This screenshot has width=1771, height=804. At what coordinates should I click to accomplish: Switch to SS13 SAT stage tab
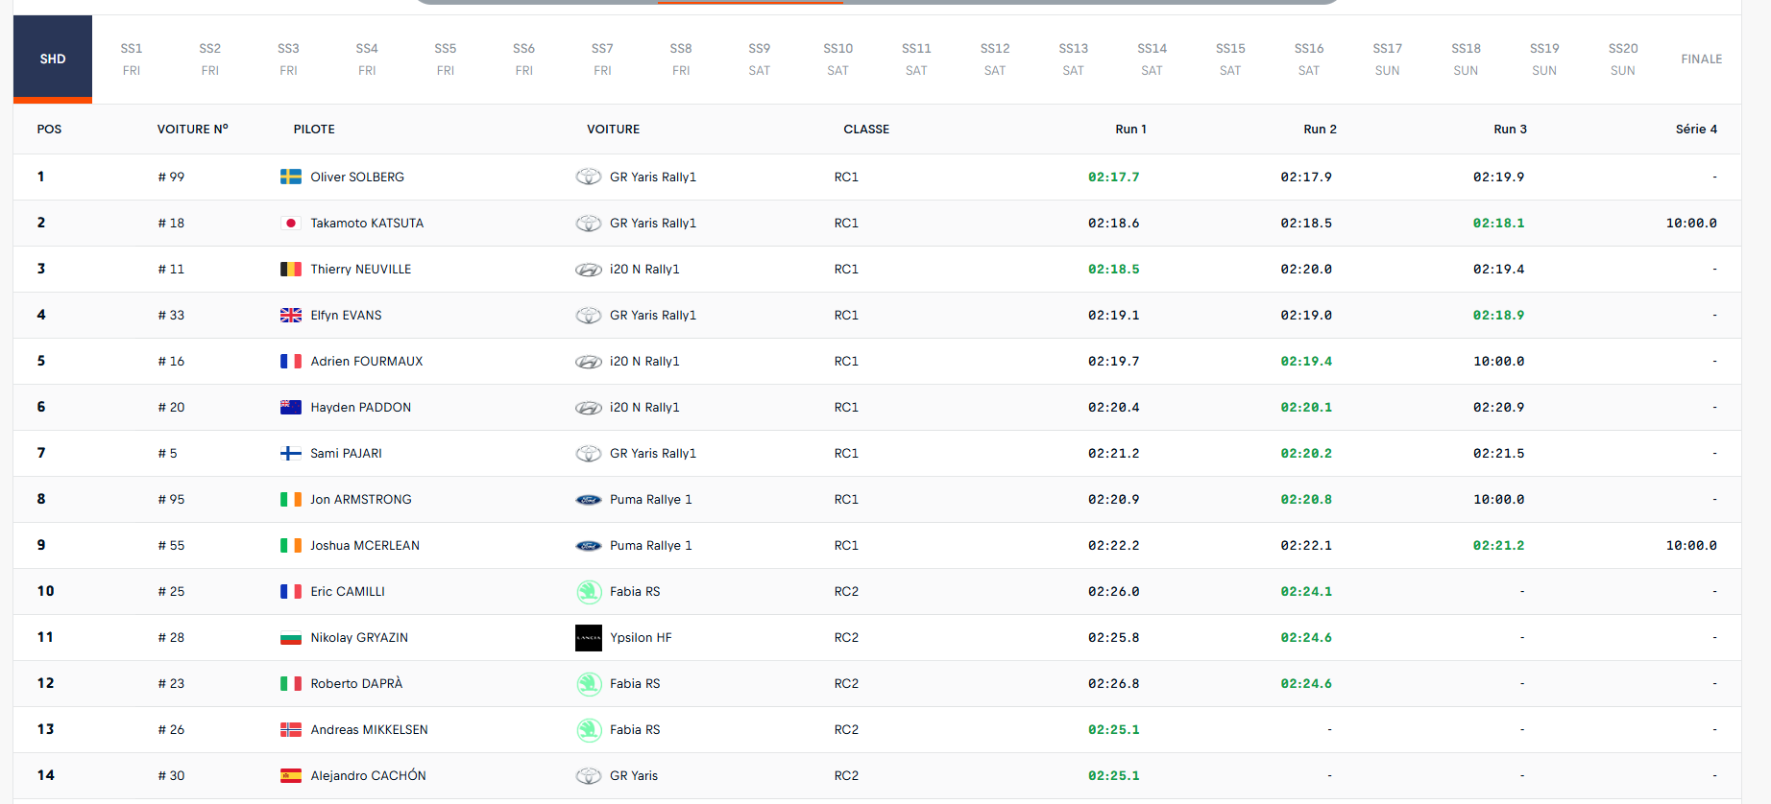[1074, 59]
